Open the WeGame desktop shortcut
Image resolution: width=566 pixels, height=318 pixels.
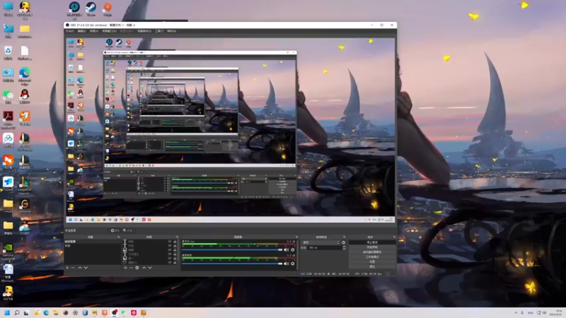25,206
